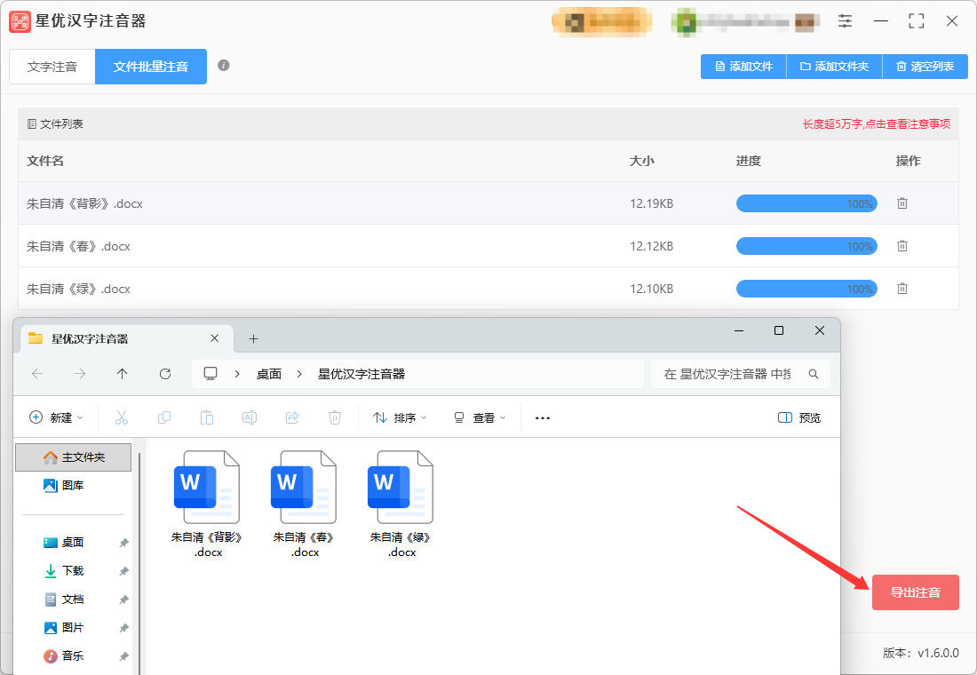The height and width of the screenshot is (675, 977).
Task: Go forward in File Explorer
Action: 80,374
